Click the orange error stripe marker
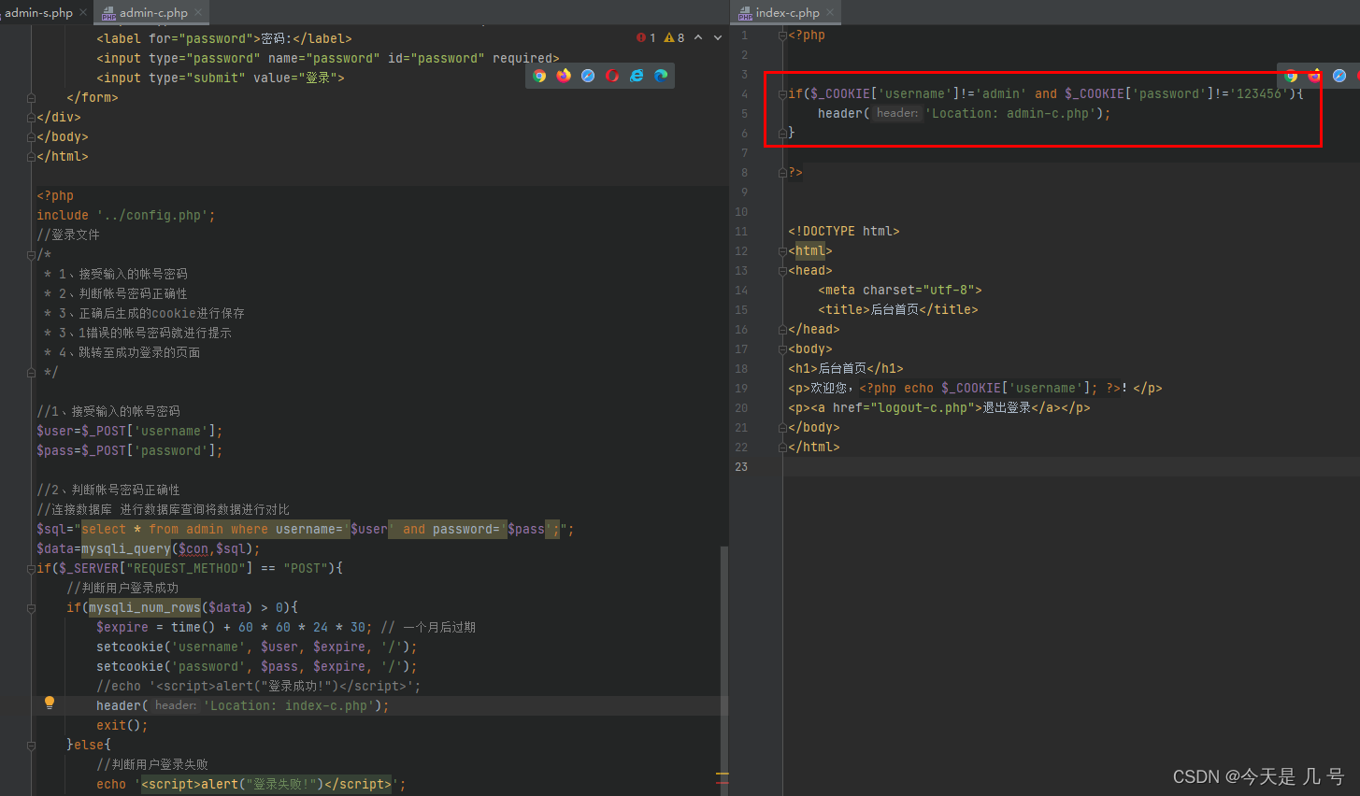1360x796 pixels. click(x=722, y=775)
